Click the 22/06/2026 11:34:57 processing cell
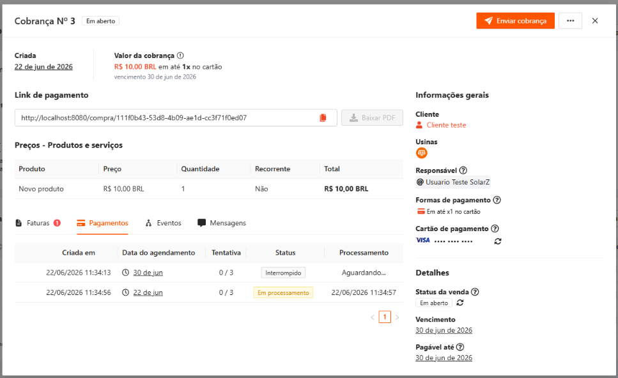 364,292
